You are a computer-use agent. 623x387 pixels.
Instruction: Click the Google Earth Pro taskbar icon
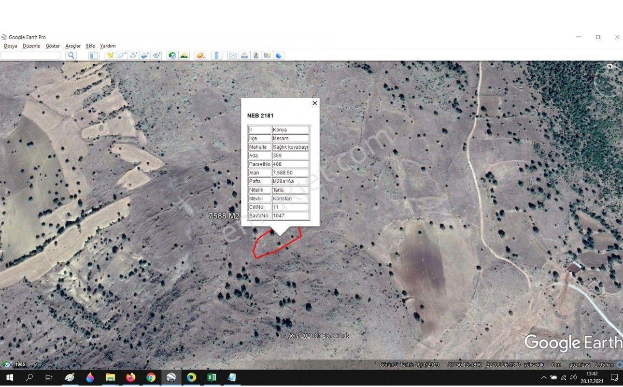tap(171, 377)
